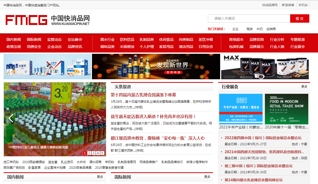
Task: Open 品牌招商 navigation item
Action: (x=257, y=40)
